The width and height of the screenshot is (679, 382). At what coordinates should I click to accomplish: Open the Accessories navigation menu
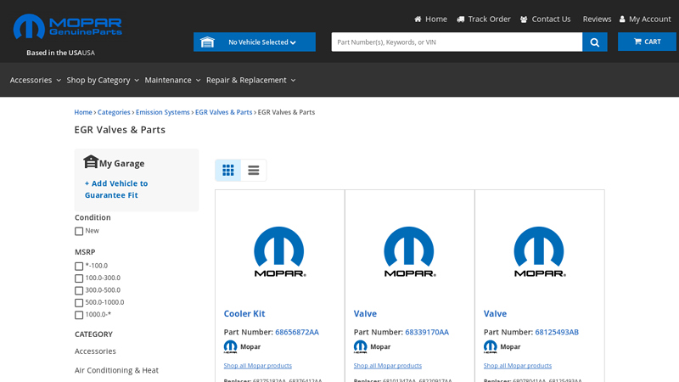(x=35, y=80)
